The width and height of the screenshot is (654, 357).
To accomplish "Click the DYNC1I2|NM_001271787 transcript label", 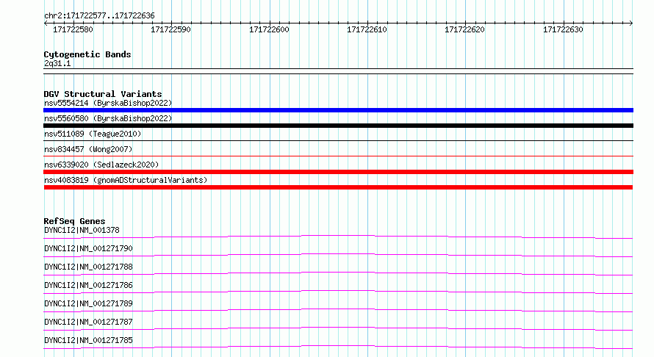I will coord(88,322).
